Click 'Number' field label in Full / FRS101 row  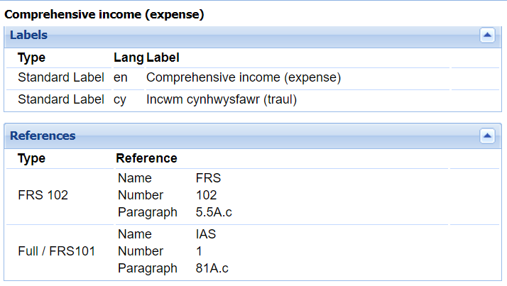coord(141,251)
